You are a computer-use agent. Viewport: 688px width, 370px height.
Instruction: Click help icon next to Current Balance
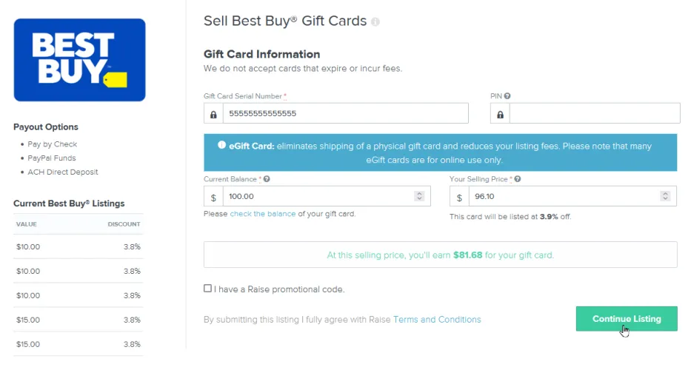pos(267,179)
